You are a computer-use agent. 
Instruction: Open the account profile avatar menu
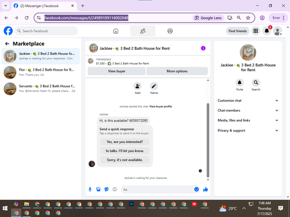click(277, 31)
